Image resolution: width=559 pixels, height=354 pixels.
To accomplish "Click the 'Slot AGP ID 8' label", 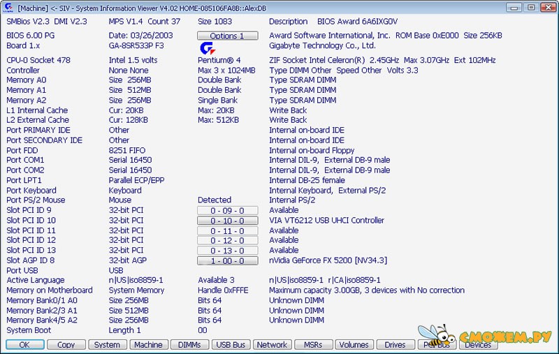I will click(x=31, y=260).
